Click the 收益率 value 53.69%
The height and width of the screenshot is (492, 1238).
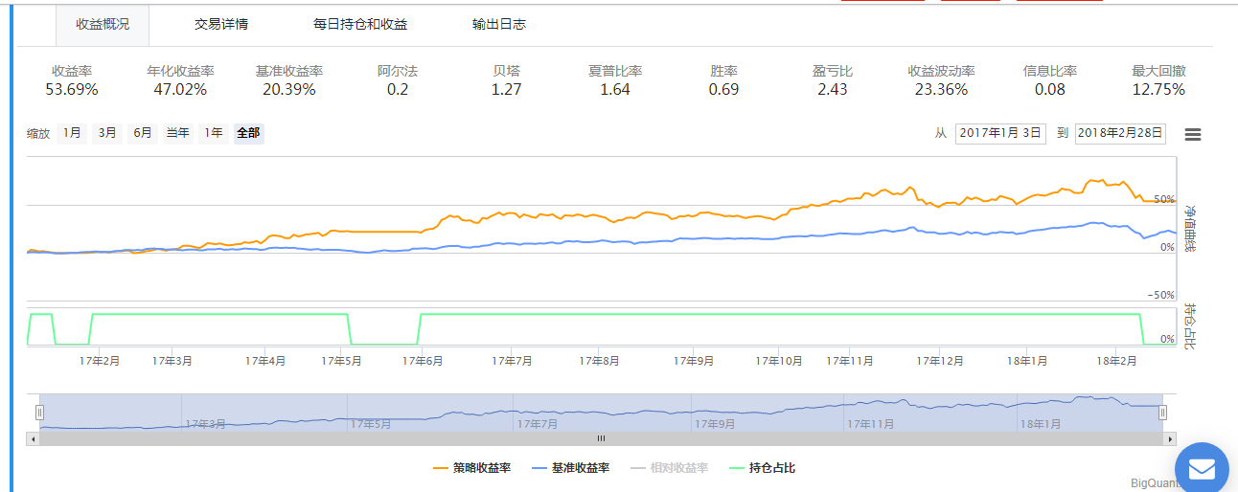coord(72,89)
